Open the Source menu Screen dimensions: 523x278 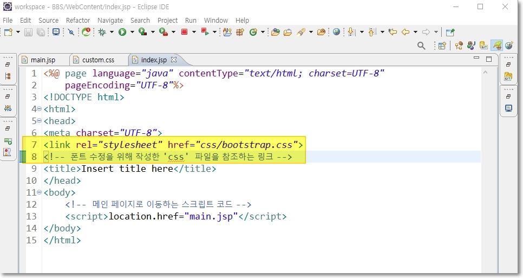click(x=48, y=21)
